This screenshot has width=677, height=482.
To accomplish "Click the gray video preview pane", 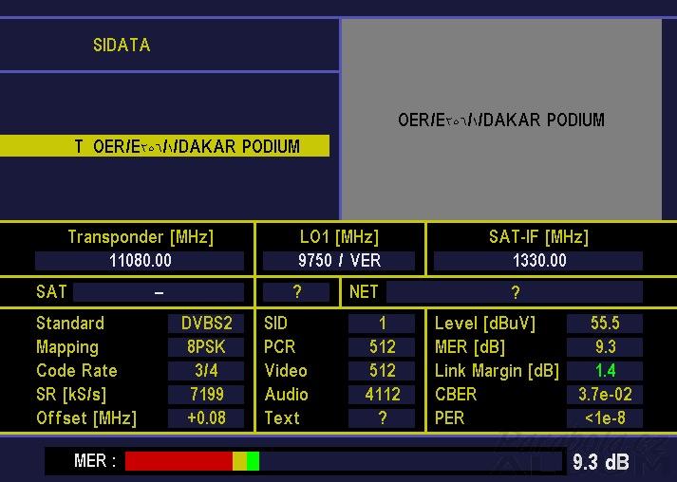I will point(500,120).
